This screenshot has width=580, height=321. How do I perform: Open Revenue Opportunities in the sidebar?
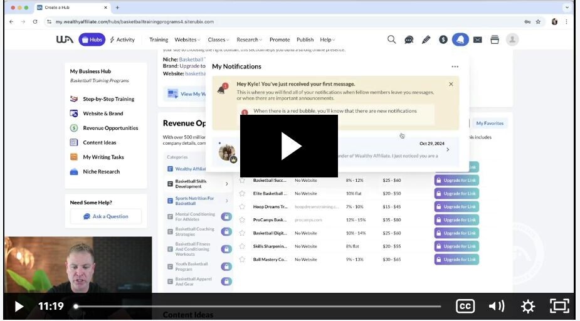coord(104,128)
